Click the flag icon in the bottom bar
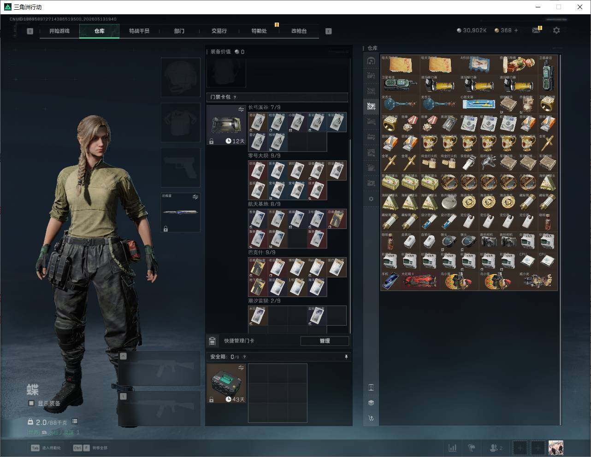Image resolution: width=591 pixels, height=457 pixels. 472,448
